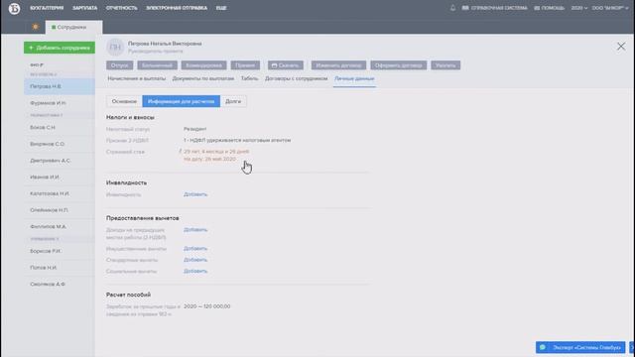Click the ФИО column header in employee list
The image size is (635, 357).
pos(37,64)
